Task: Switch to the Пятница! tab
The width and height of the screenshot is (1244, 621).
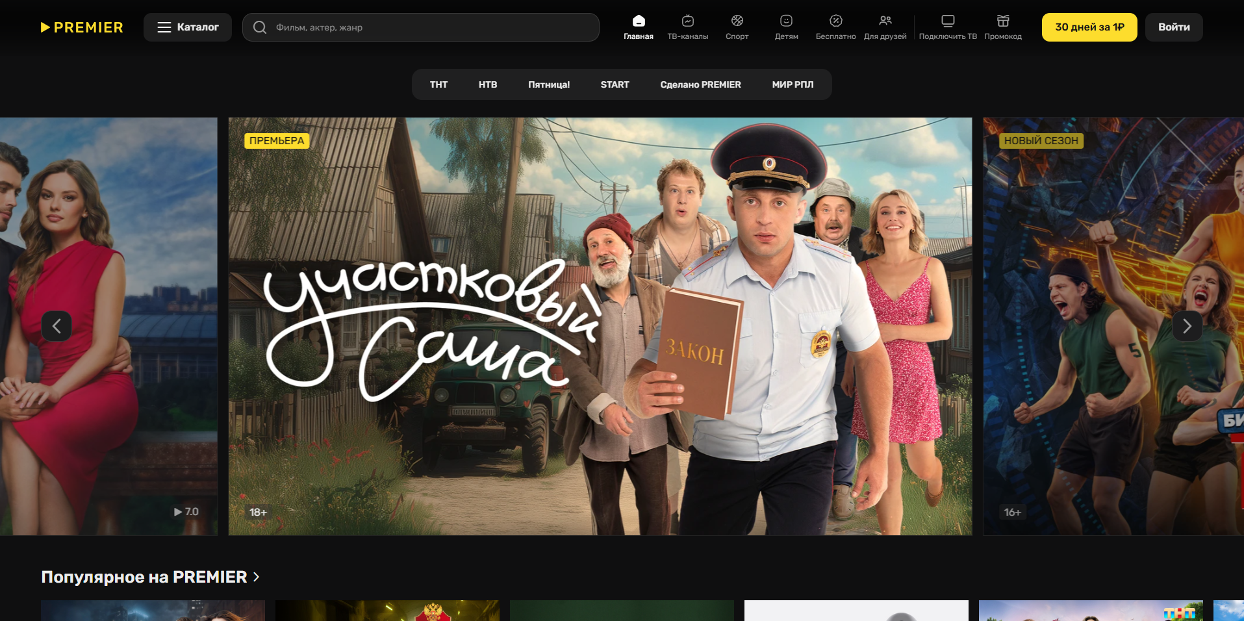Action: click(x=548, y=84)
